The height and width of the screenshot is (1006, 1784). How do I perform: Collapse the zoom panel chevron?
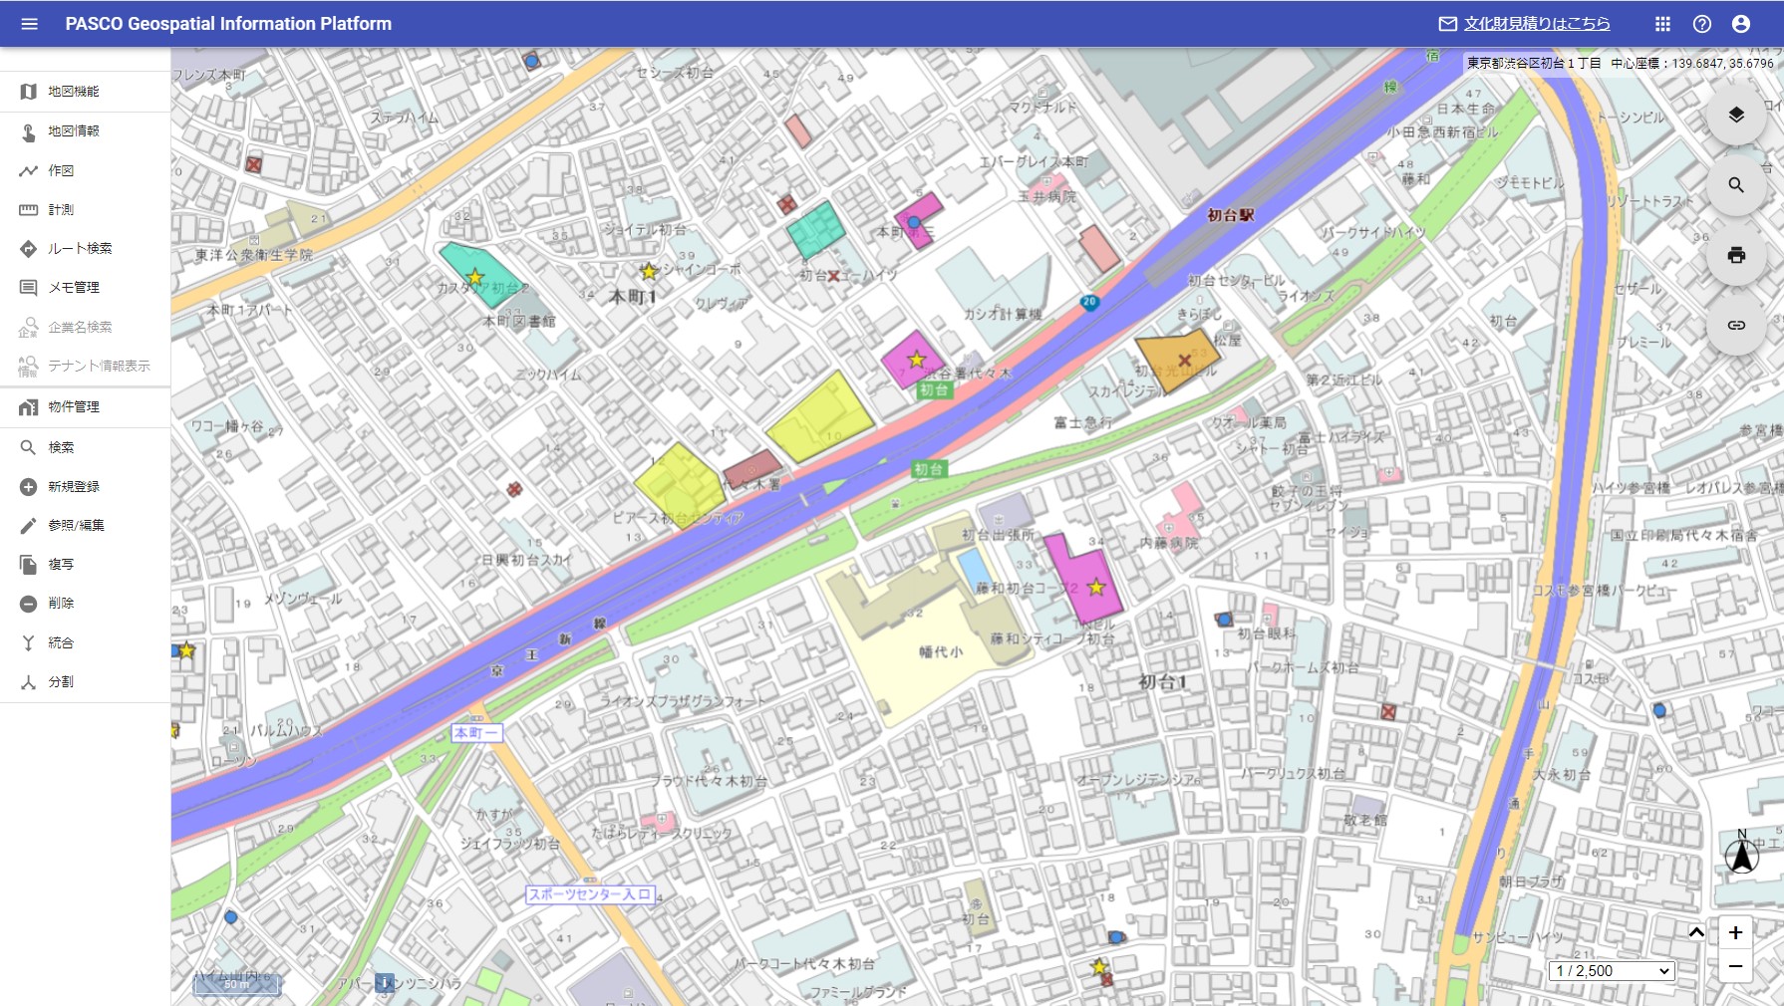pyautogui.click(x=1696, y=932)
